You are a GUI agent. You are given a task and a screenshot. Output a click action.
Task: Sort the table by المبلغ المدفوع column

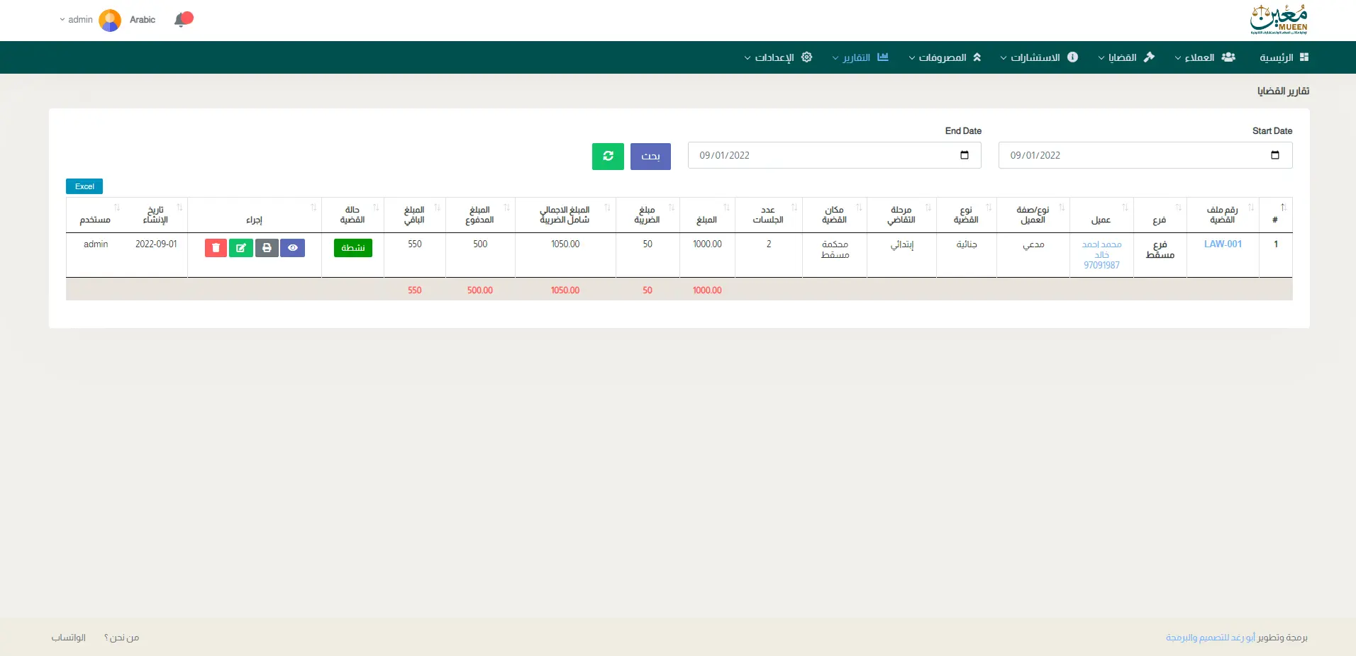480,215
